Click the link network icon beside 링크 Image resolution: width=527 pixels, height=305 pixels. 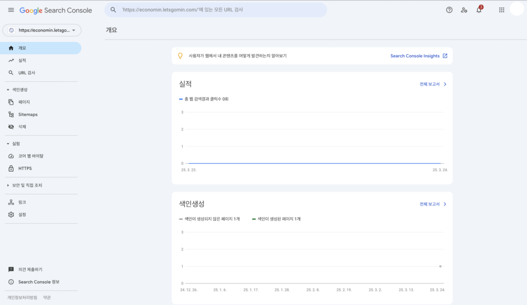click(x=11, y=202)
